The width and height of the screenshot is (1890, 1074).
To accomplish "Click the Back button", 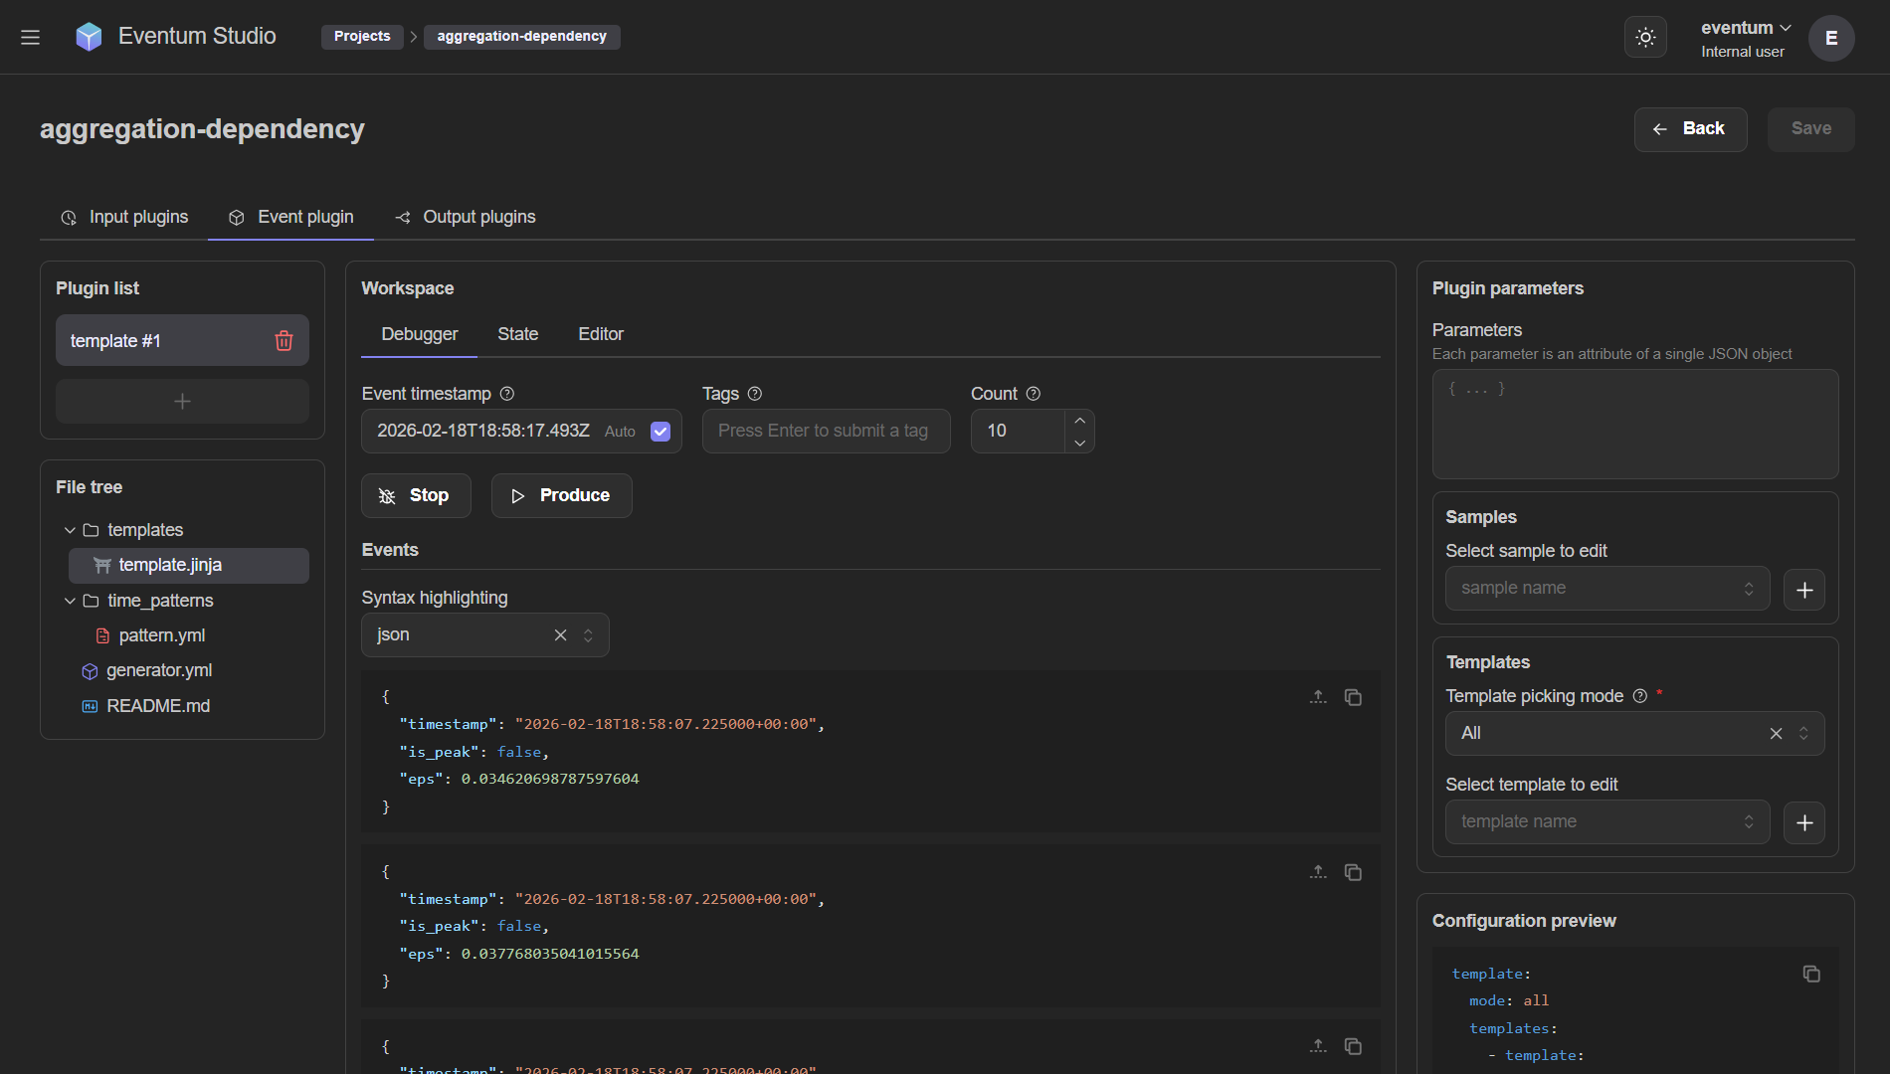I will pos(1690,129).
